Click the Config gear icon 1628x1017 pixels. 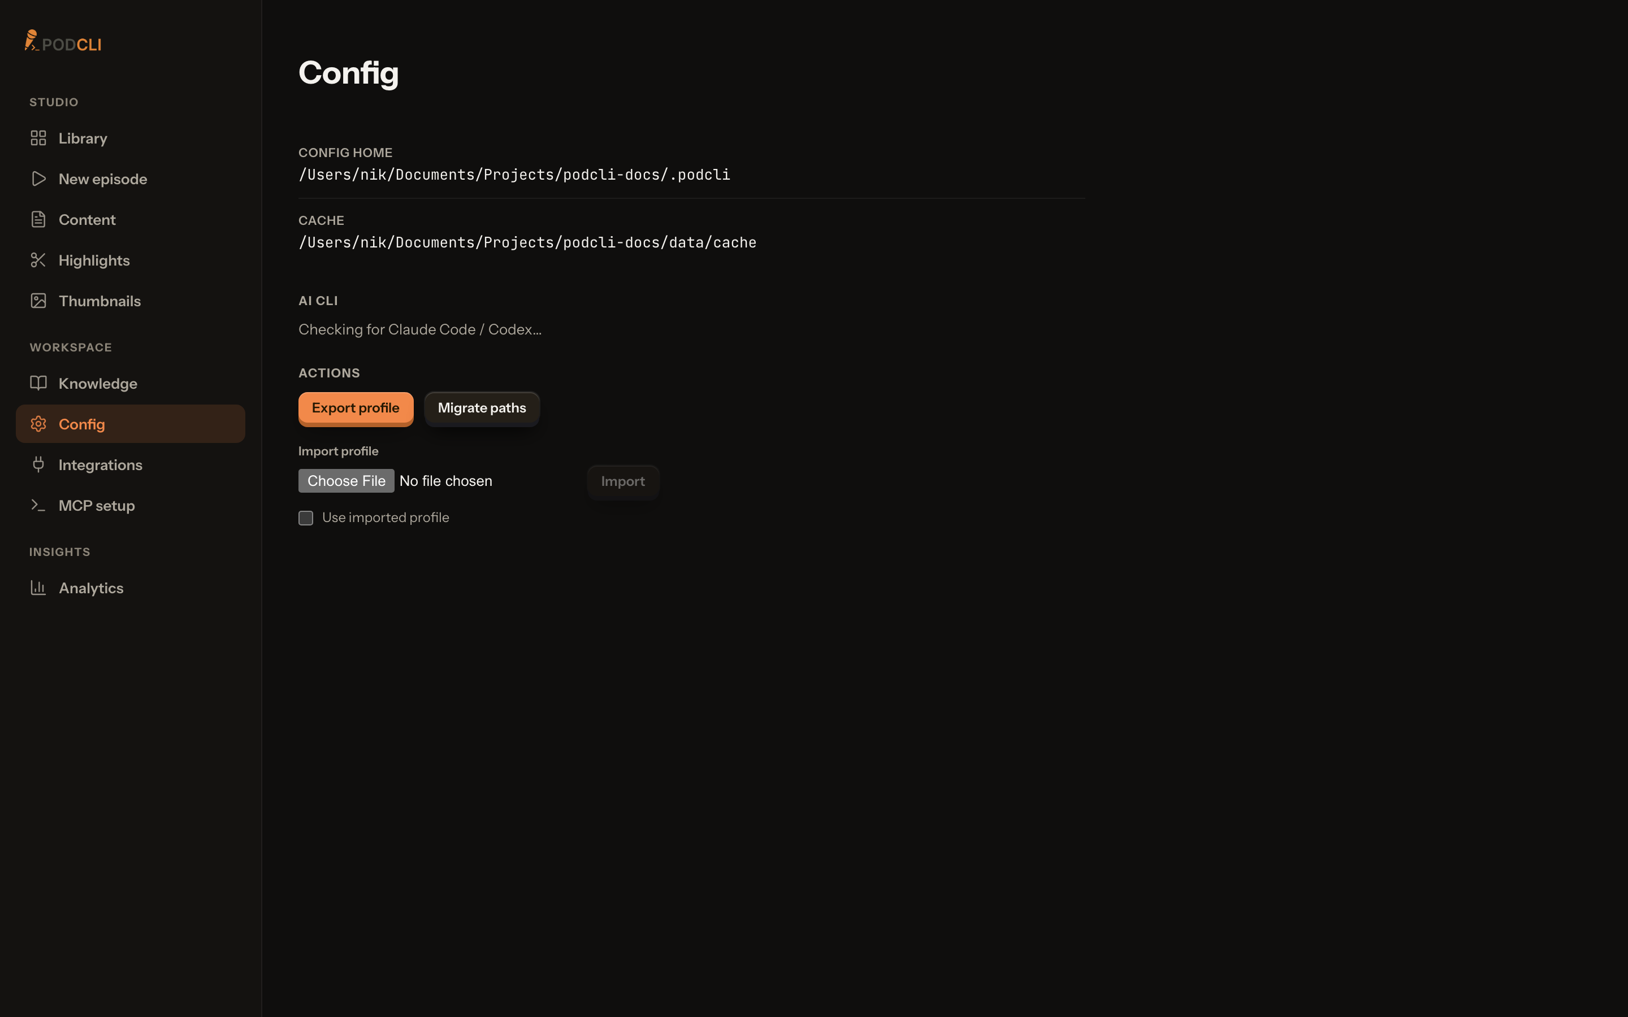click(x=38, y=424)
